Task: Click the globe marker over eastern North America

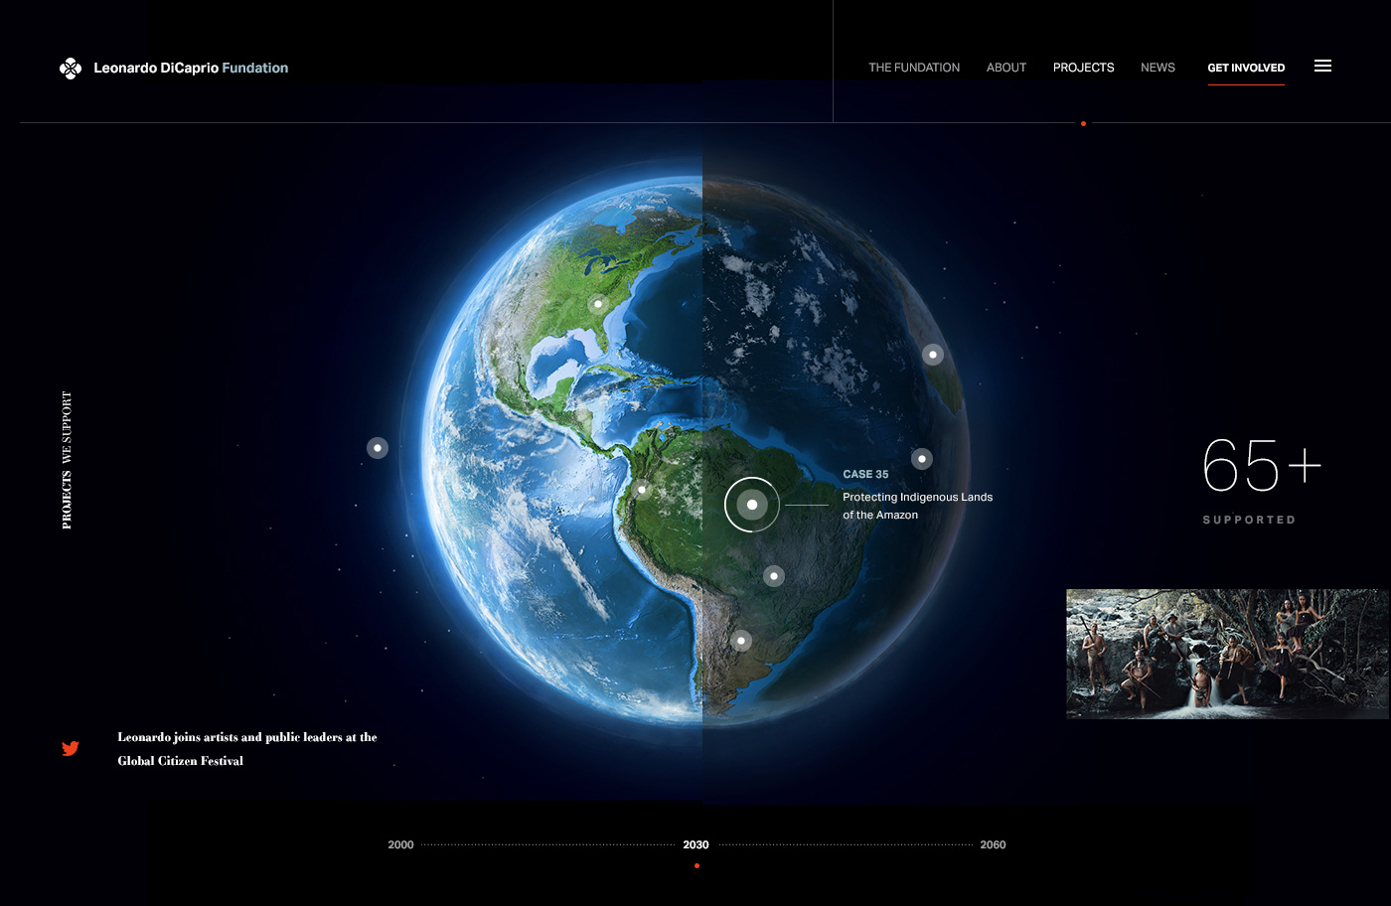Action: tap(598, 304)
